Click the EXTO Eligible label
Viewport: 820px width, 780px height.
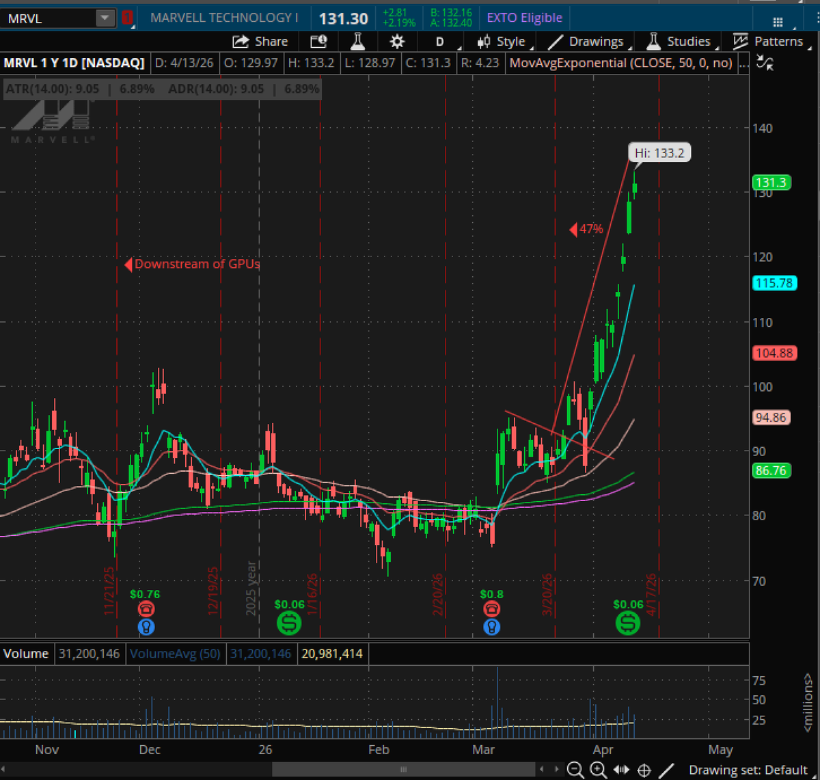(524, 18)
